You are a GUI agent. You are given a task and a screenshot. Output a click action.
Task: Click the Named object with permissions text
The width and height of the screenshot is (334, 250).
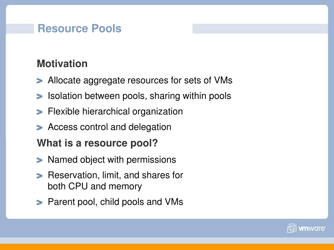point(112,160)
